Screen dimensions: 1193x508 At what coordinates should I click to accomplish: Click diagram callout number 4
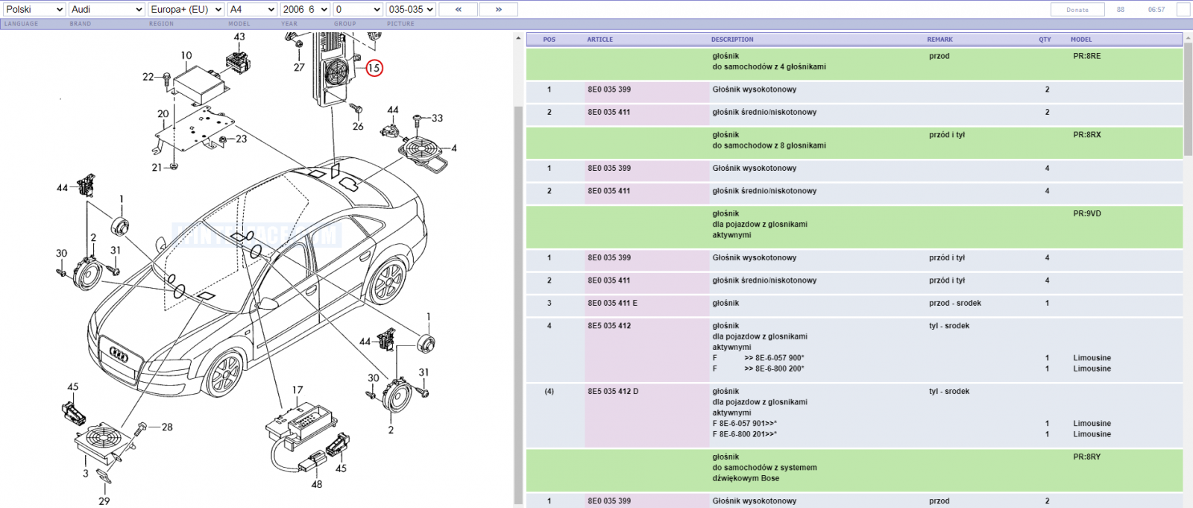[x=454, y=148]
